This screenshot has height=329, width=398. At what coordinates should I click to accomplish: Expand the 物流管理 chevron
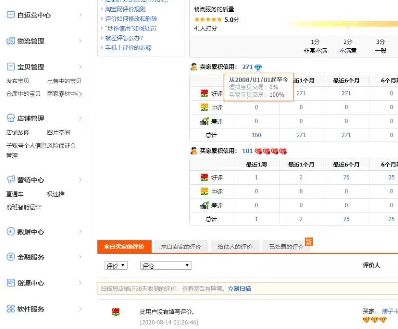click(x=80, y=41)
